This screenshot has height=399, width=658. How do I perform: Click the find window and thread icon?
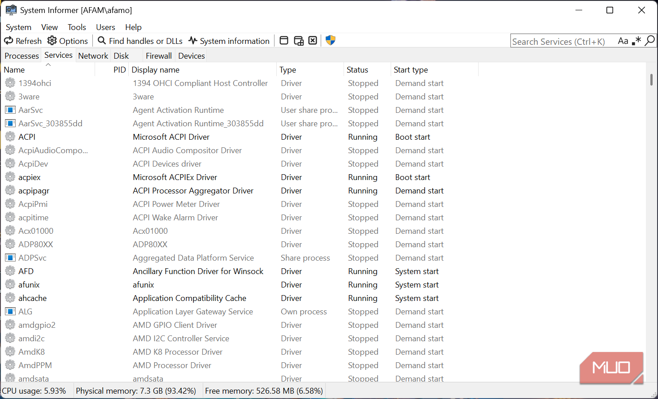(299, 41)
